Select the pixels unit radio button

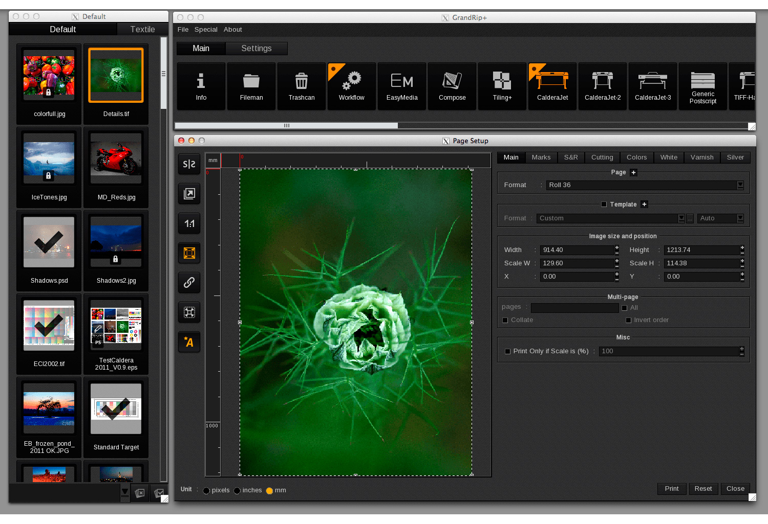pyautogui.click(x=206, y=491)
